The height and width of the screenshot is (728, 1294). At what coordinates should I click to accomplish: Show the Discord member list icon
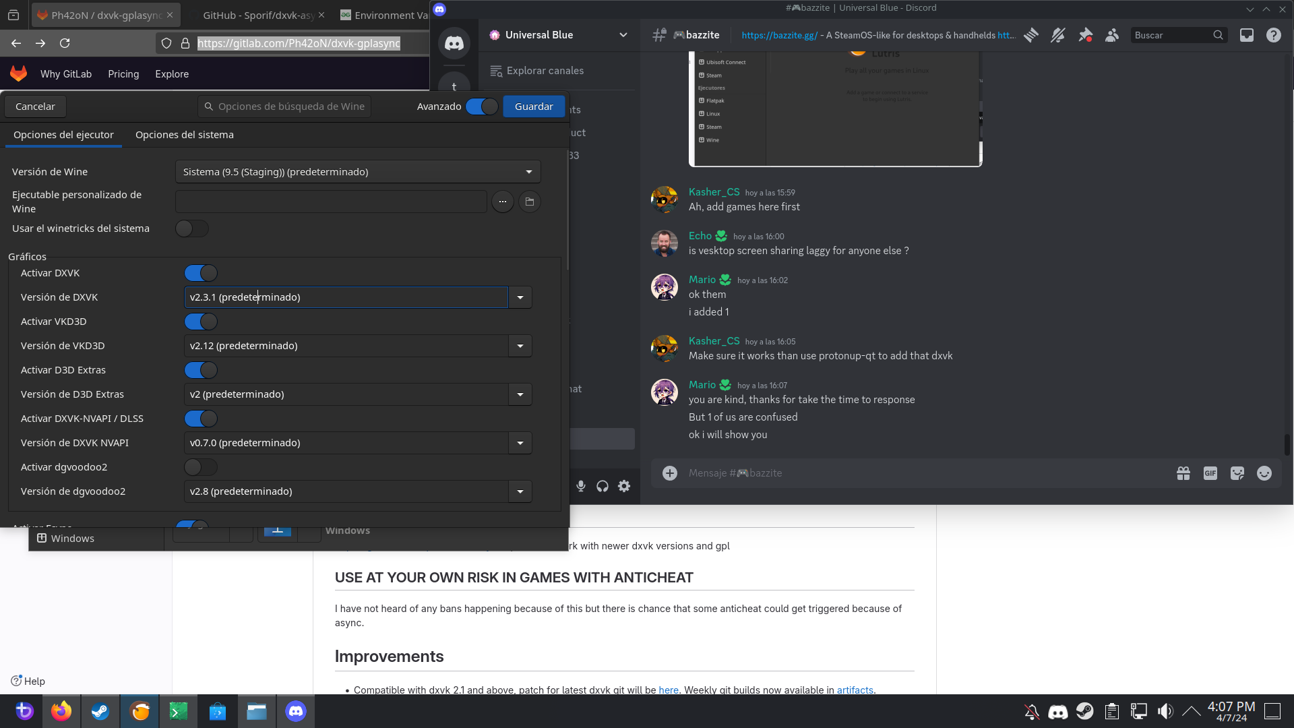coord(1112,35)
